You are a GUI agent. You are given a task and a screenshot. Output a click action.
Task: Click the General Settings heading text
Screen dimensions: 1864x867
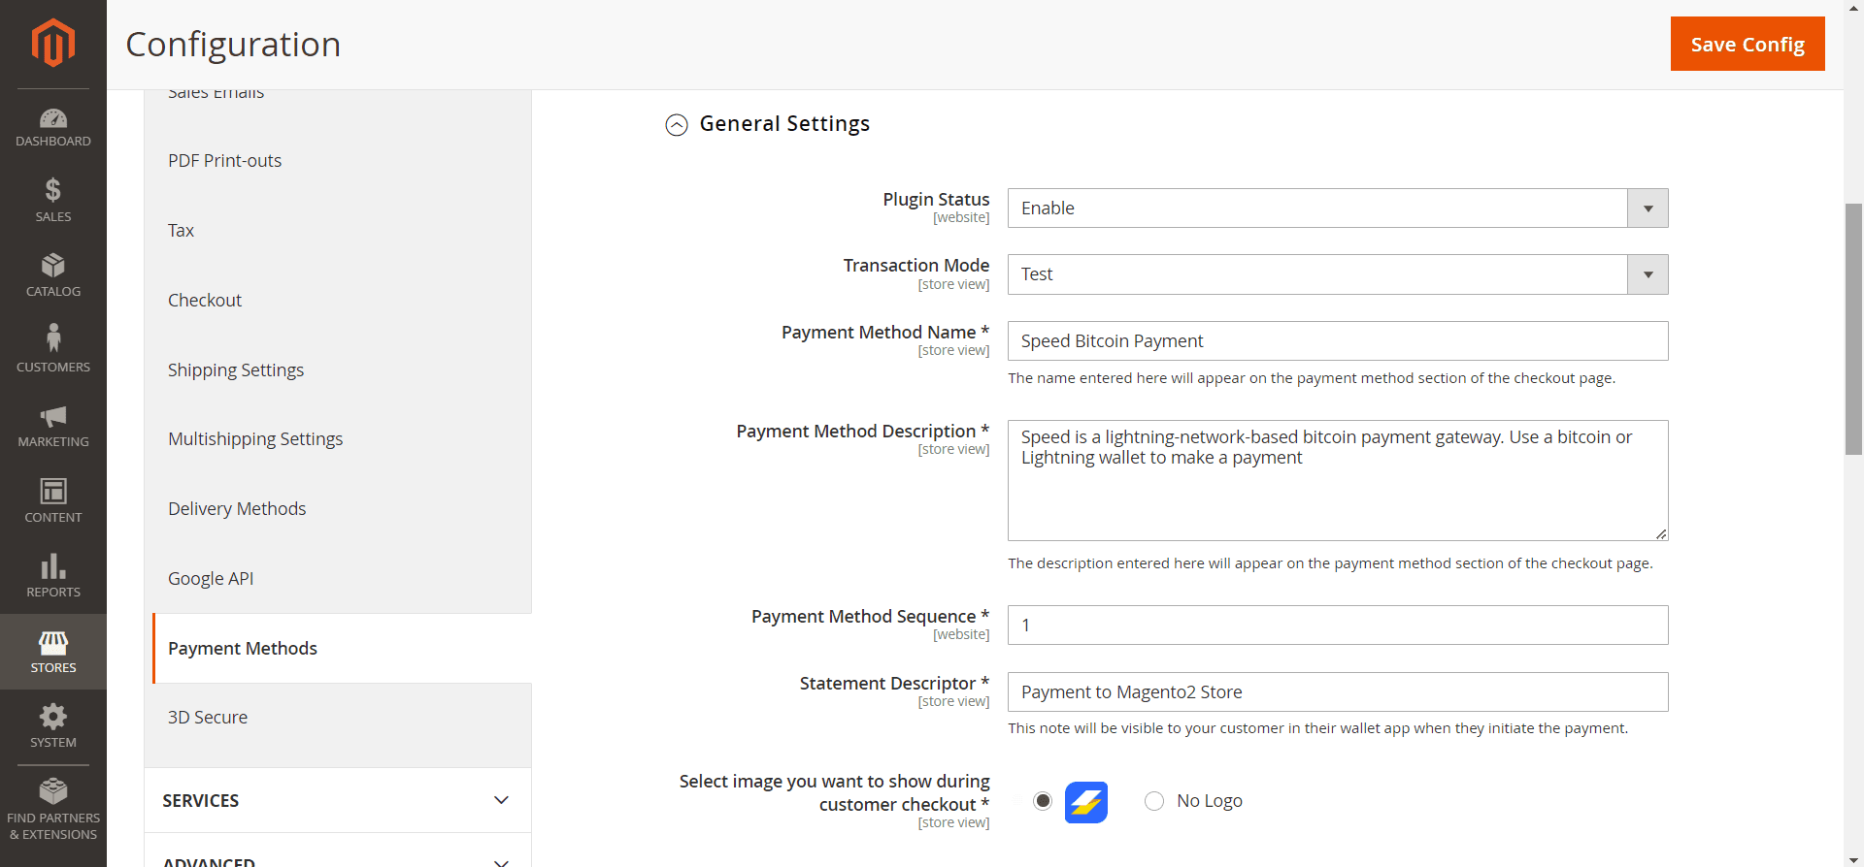pos(784,124)
